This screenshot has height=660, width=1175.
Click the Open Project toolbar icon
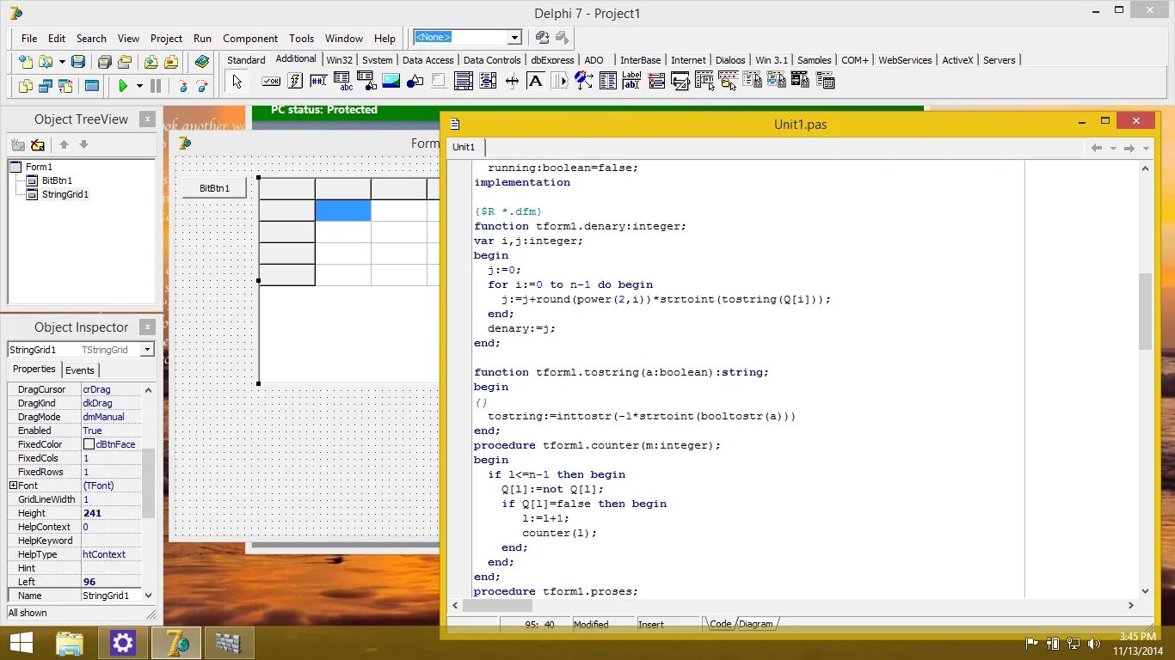click(125, 62)
